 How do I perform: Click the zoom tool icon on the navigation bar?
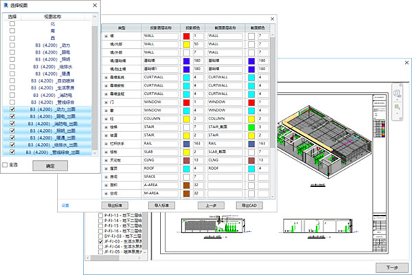point(397,108)
